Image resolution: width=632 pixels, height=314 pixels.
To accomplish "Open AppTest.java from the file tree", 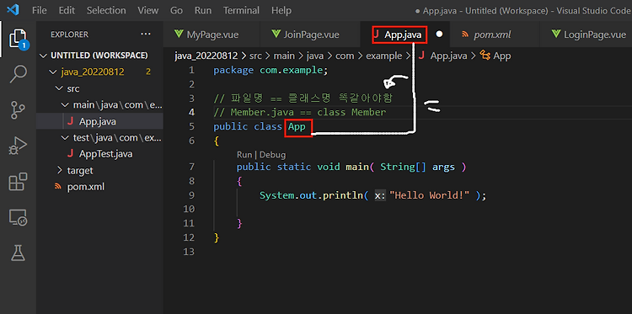I will tap(99, 154).
